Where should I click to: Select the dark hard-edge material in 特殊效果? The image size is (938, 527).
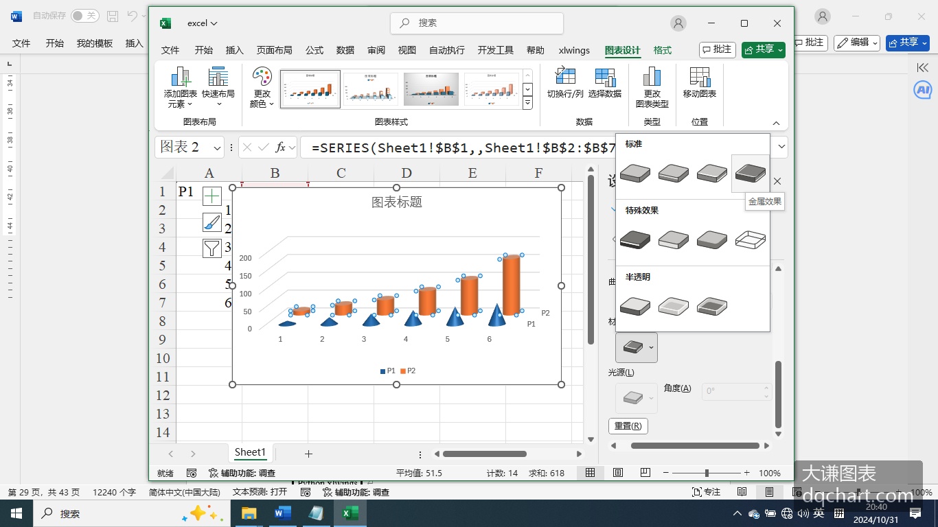pos(635,239)
